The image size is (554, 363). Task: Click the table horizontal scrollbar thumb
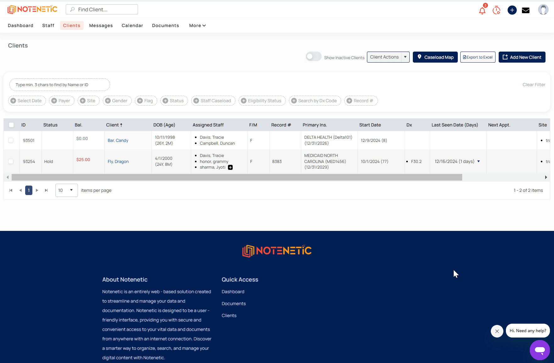237,177
